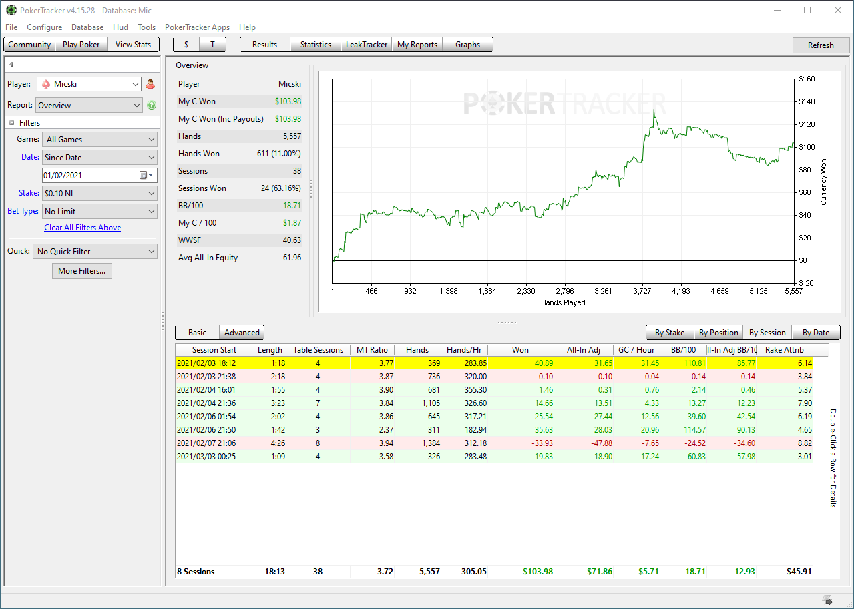Viewport: 854px width, 609px height.
Task: Sort by the Table Sessions column header
Action: click(318, 350)
